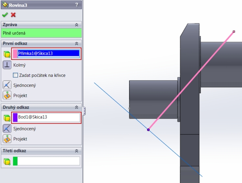
Task: Click the purple swatch of second reference
Action: pos(15,117)
